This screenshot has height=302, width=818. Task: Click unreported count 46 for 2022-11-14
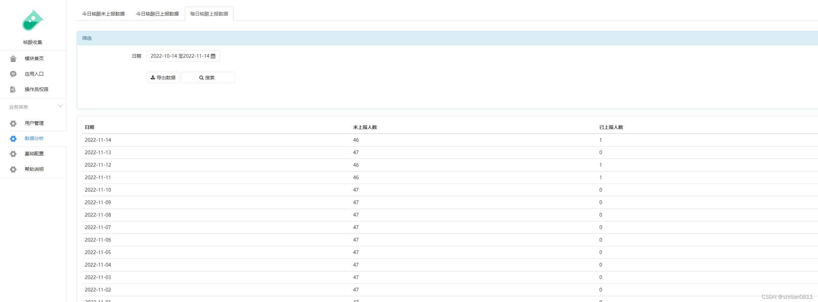(x=356, y=140)
